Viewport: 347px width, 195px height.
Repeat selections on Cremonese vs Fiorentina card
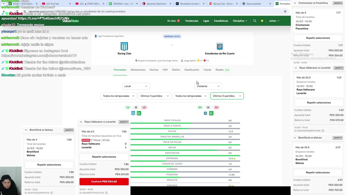pos(318,38)
